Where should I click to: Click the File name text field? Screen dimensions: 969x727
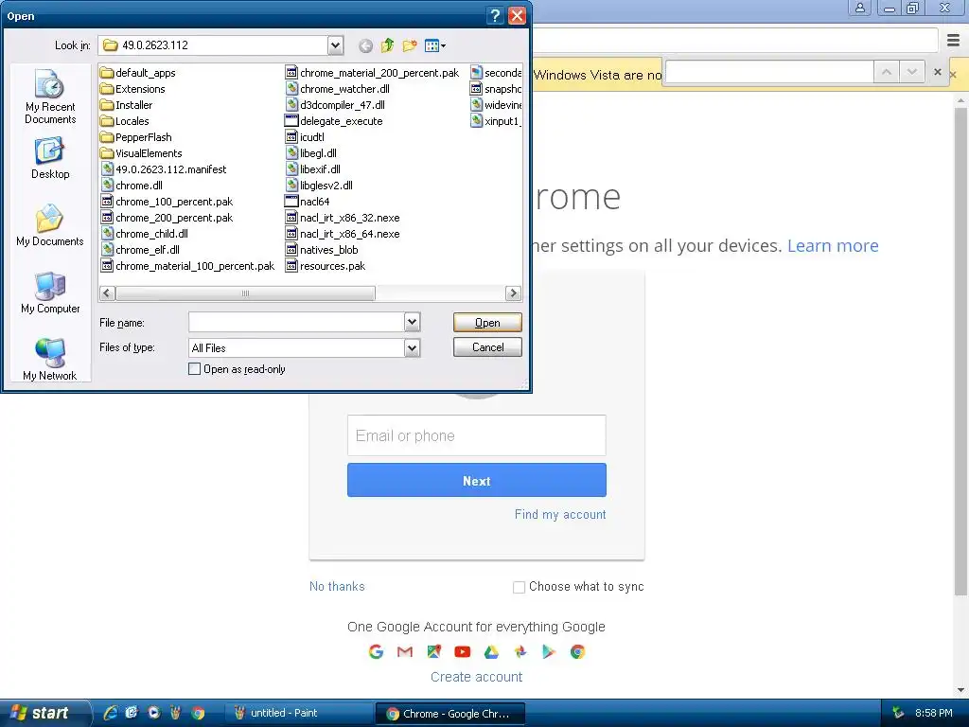point(296,322)
